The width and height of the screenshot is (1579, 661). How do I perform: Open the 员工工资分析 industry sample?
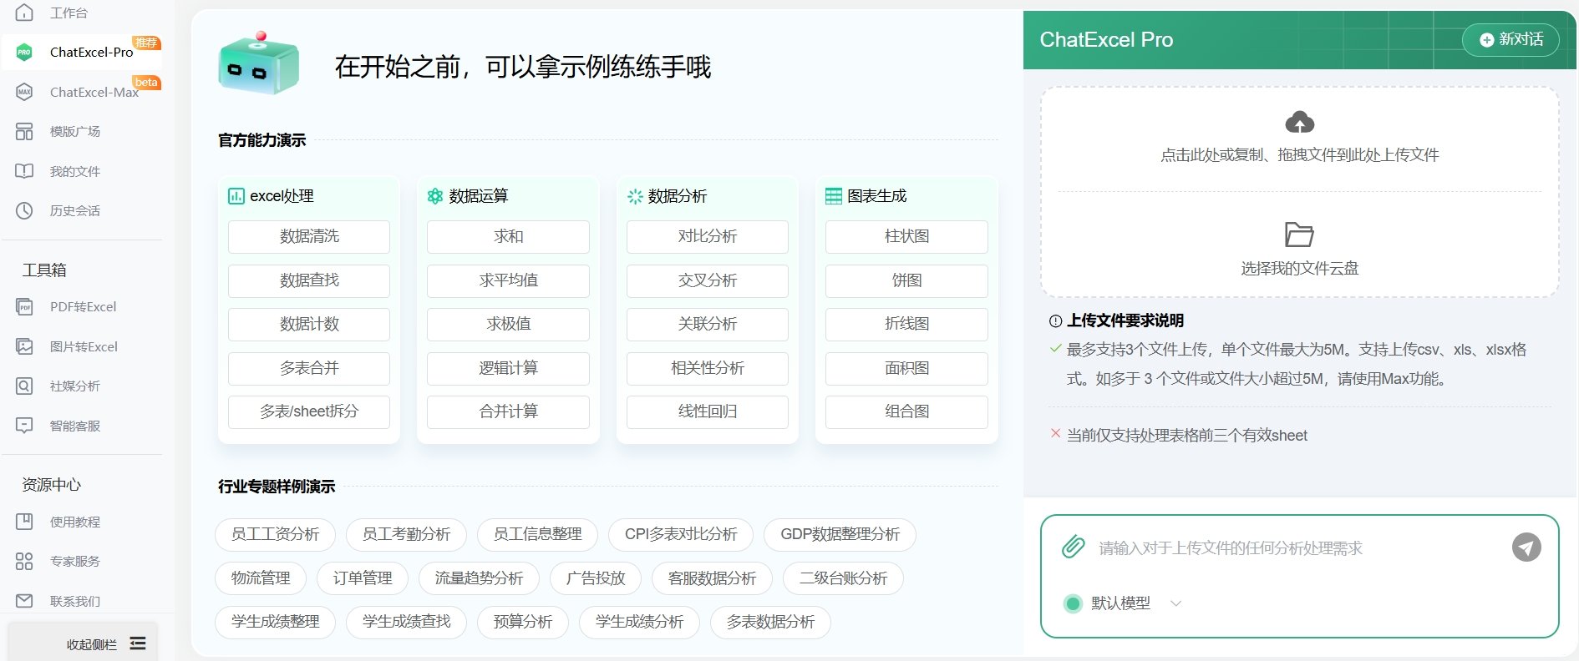(x=275, y=534)
